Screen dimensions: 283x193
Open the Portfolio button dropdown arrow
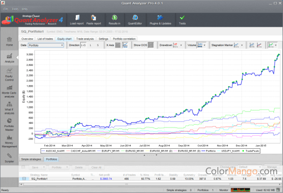[x=67, y=168]
